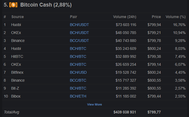Image resolution: width=189 pixels, height=117 pixels.
Task: Open Huobi BCH/USDT pair link
Action: point(79,25)
